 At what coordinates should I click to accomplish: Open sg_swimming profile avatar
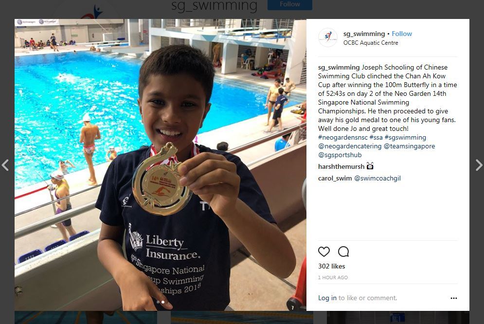328,37
